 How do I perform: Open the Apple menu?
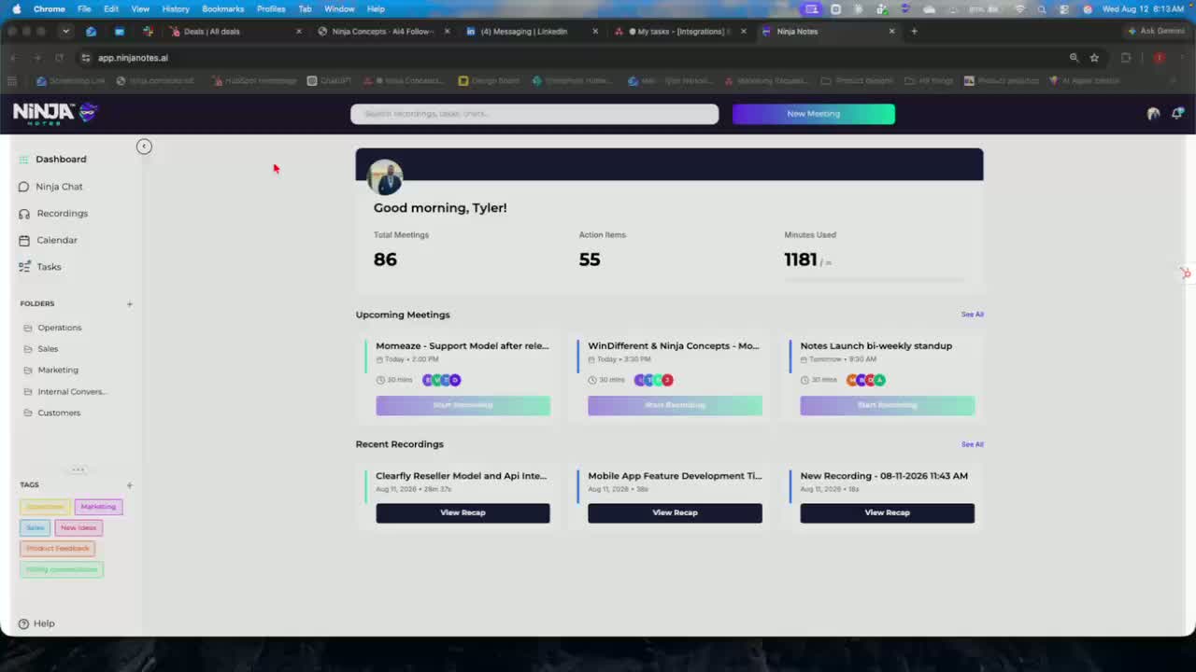click(x=16, y=9)
